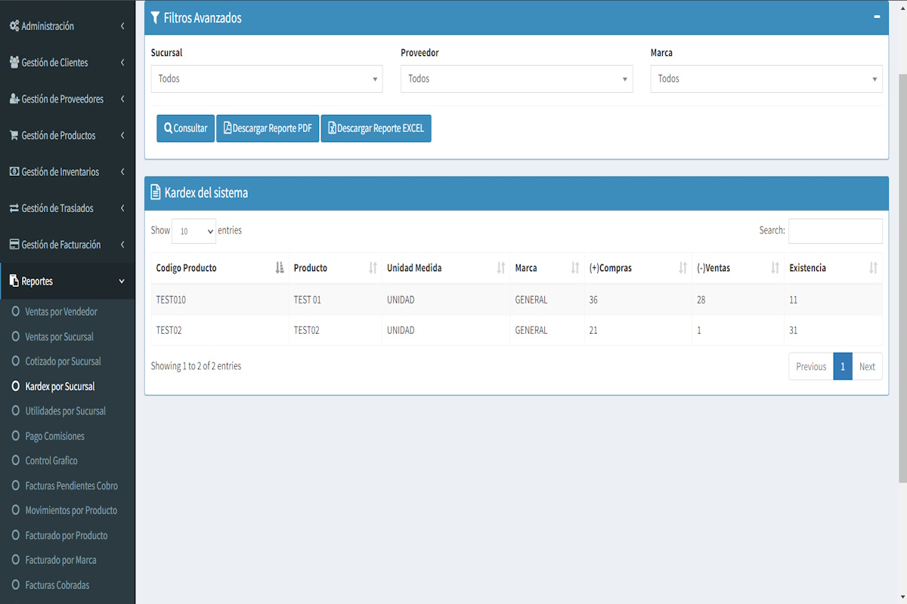Click the Gestión de Facturación card icon
Viewport: 907px width, 604px height.
pyautogui.click(x=14, y=245)
